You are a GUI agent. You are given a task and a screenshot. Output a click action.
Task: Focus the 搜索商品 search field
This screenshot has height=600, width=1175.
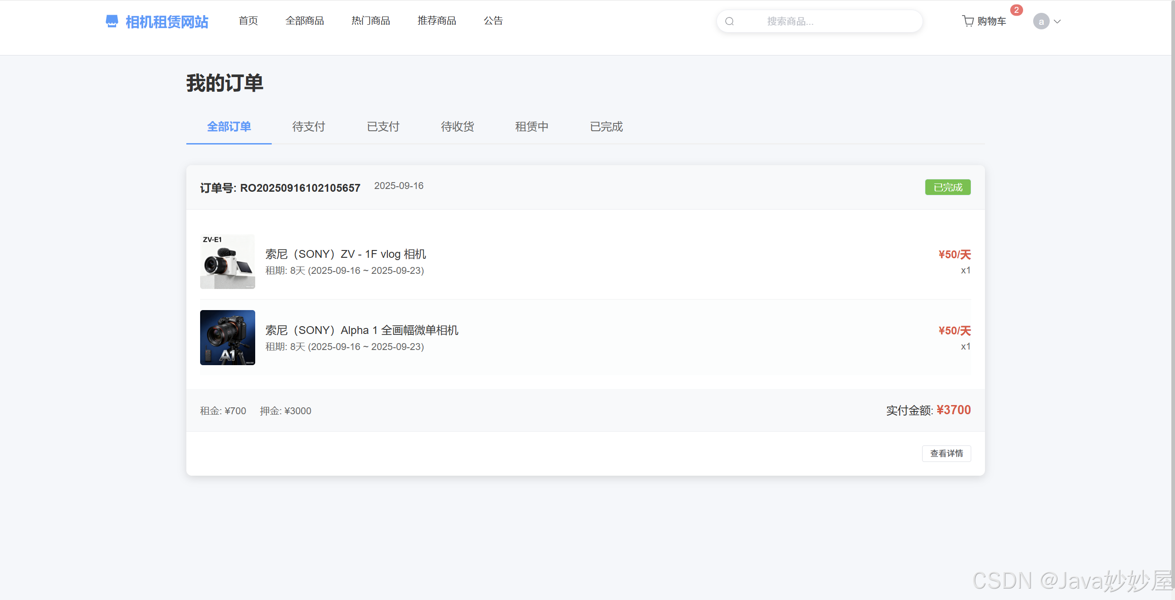pos(819,21)
